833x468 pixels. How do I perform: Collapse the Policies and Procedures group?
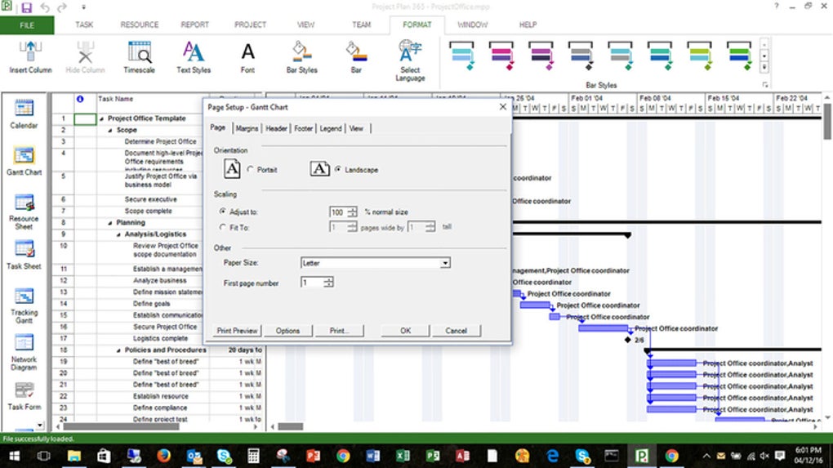tap(118, 350)
